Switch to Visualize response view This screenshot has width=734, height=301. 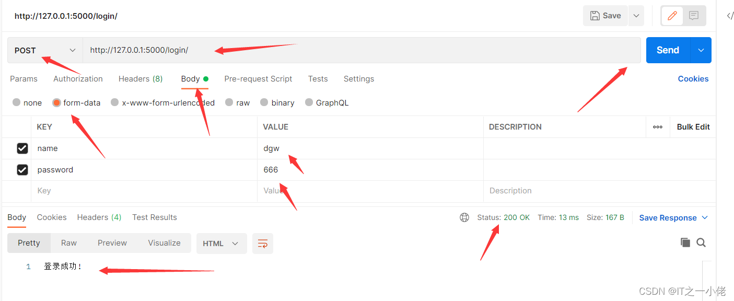(164, 243)
